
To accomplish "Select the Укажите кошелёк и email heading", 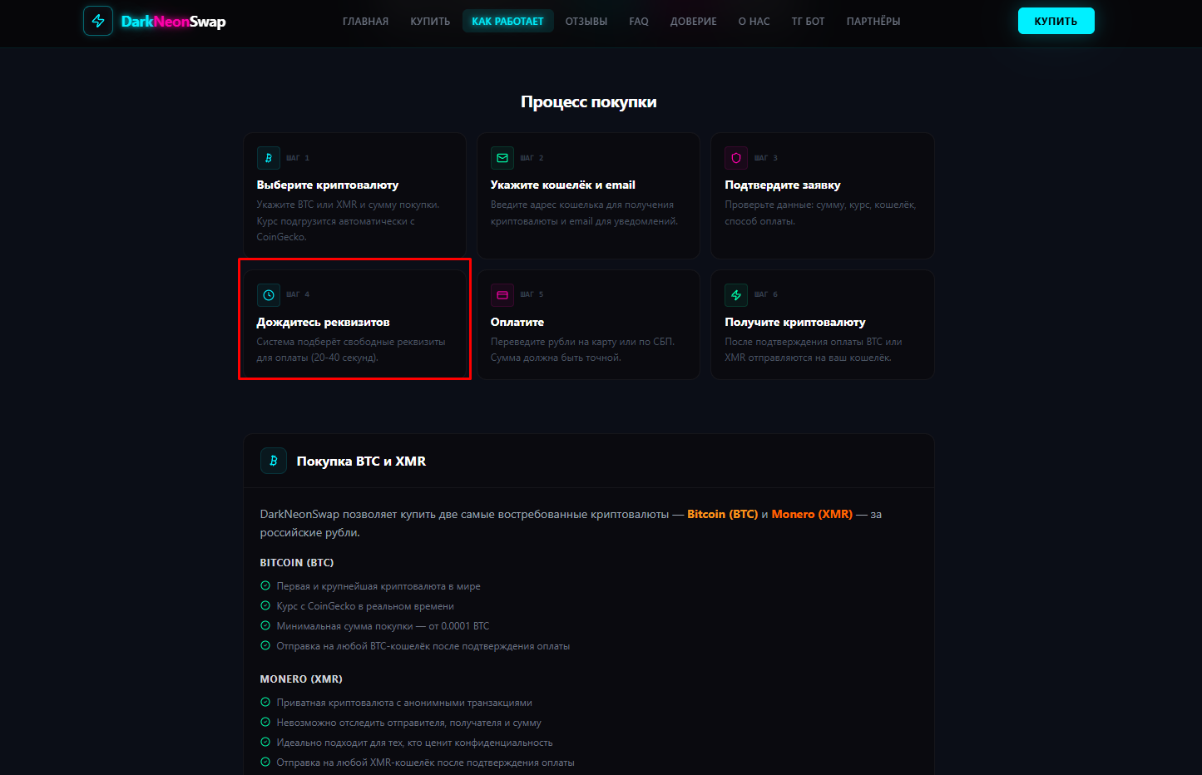I will coord(563,185).
